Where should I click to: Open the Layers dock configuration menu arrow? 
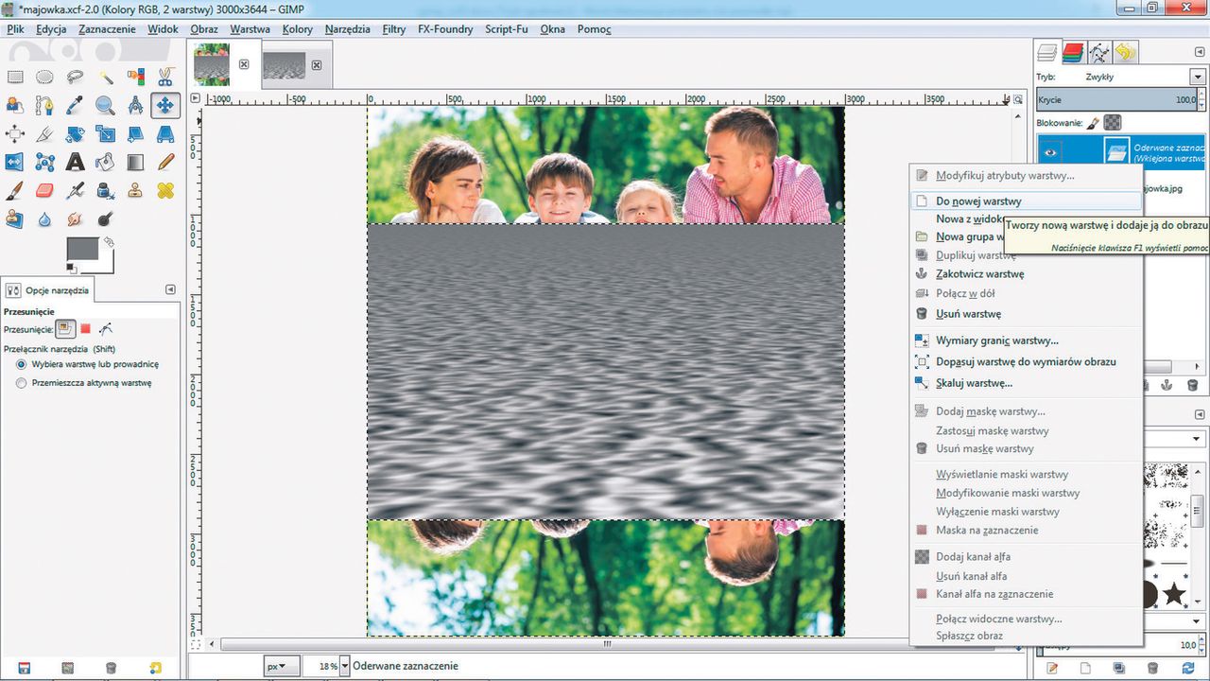(x=1198, y=51)
